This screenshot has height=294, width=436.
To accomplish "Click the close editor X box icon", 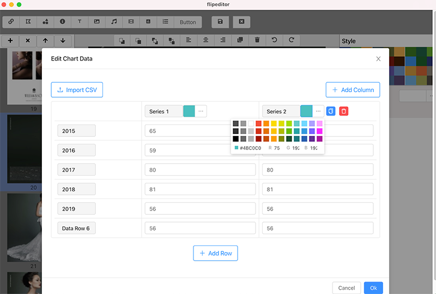I will [241, 22].
